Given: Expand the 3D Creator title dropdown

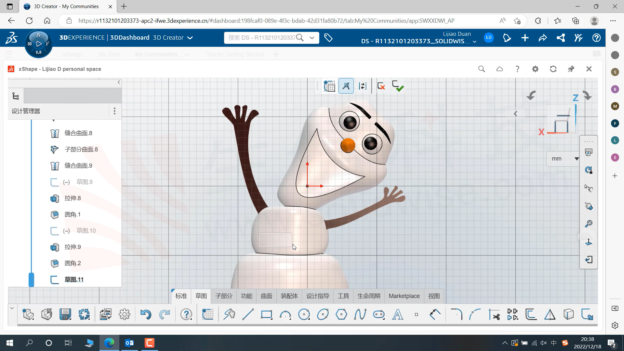Looking at the screenshot, I should [x=190, y=38].
